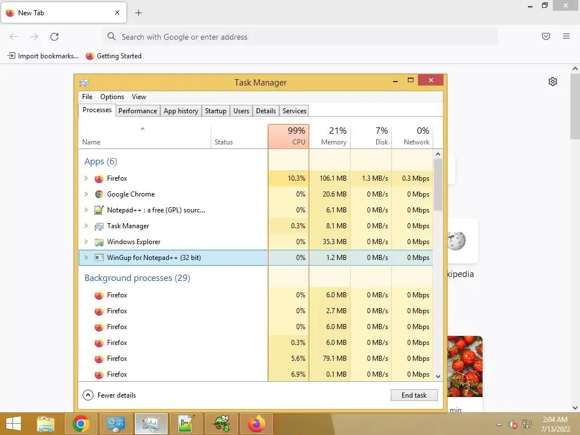
Task: Open the Getting Started bookmark
Action: coord(113,56)
